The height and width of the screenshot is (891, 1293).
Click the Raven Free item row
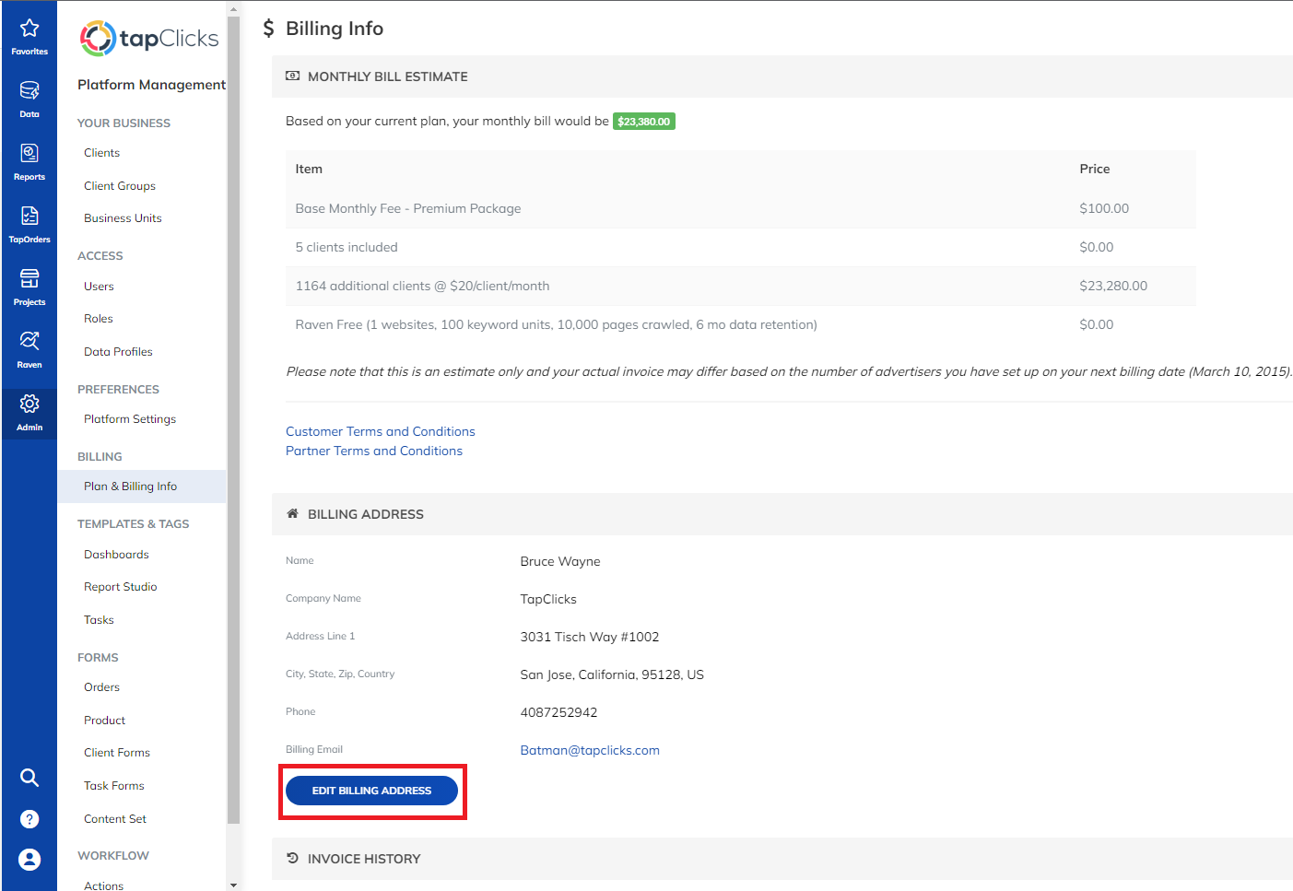click(741, 324)
